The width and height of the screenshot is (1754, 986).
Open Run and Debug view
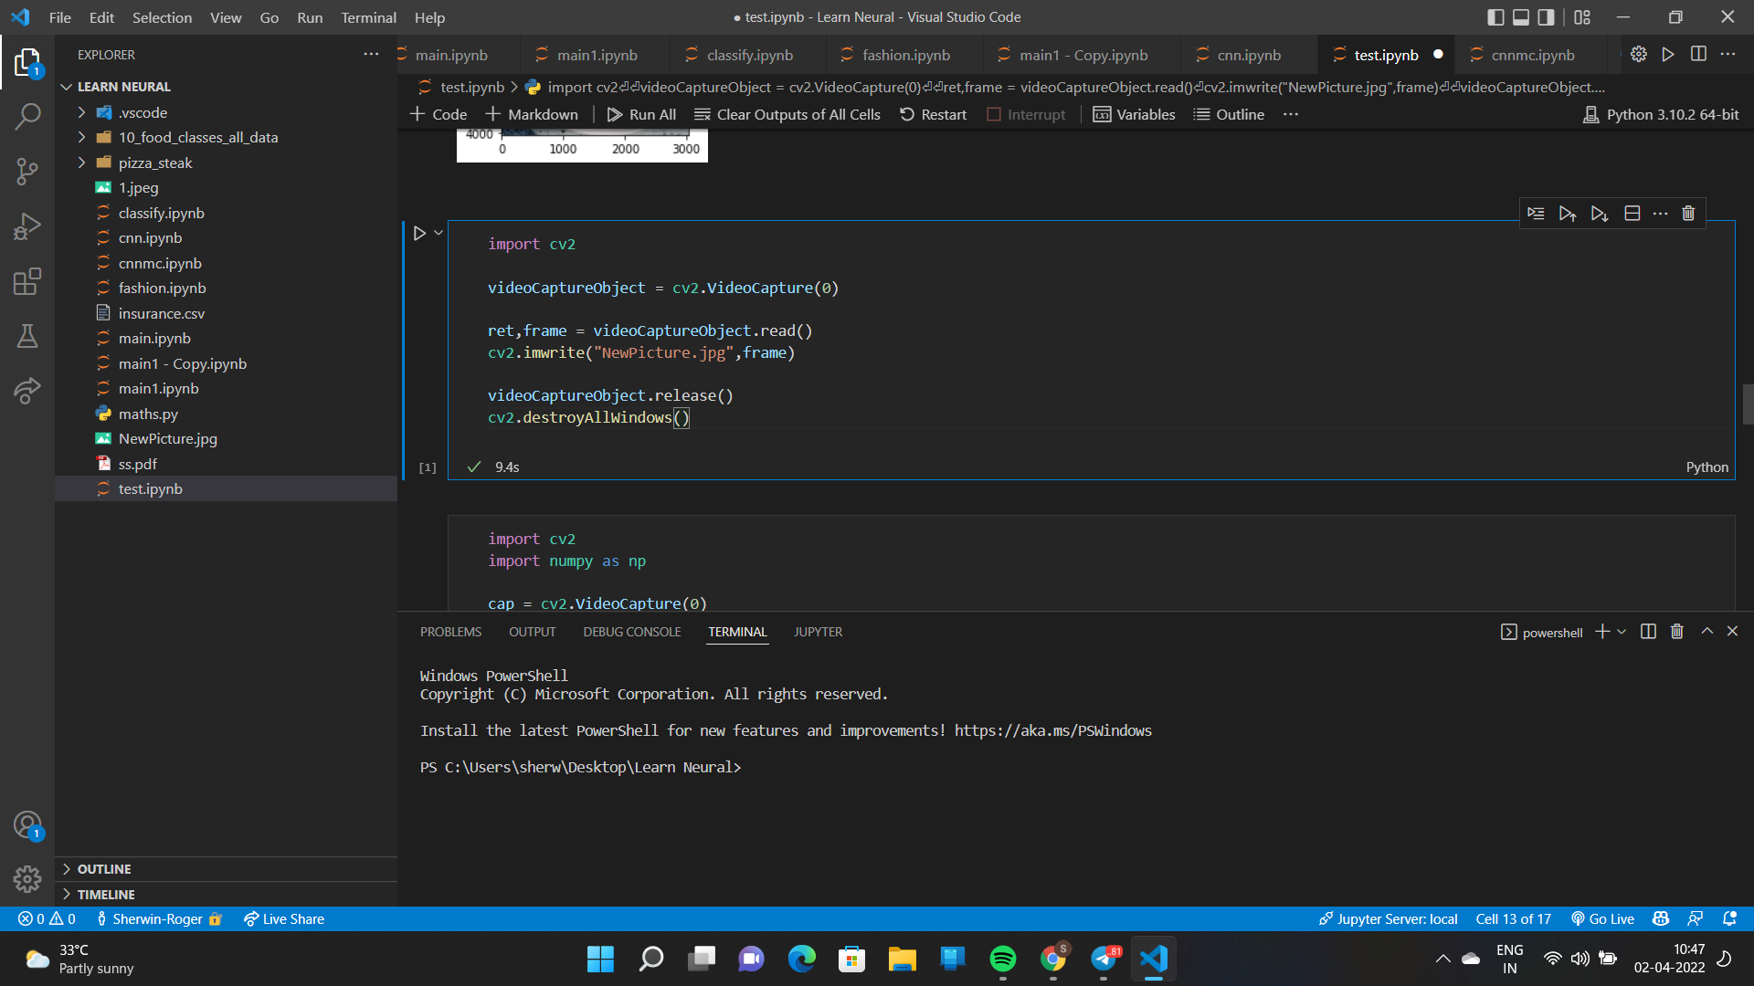pyautogui.click(x=27, y=226)
